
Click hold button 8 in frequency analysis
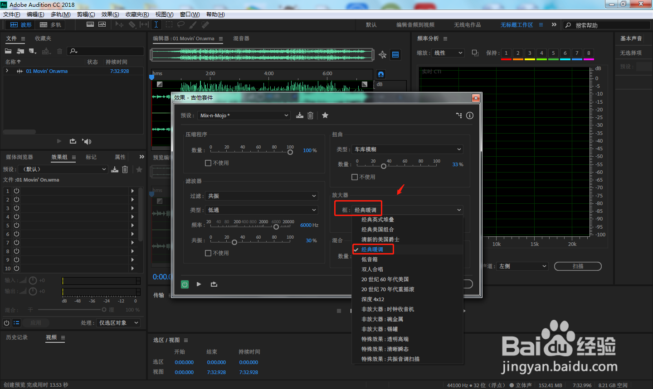coord(589,53)
